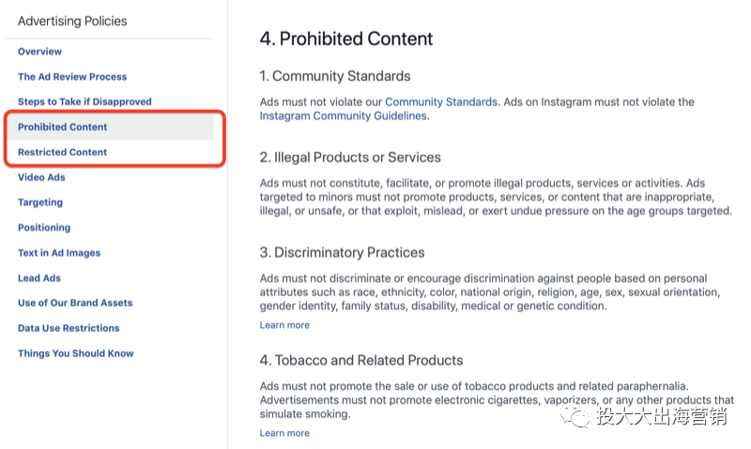Navigate to the Targeting policies

40,202
